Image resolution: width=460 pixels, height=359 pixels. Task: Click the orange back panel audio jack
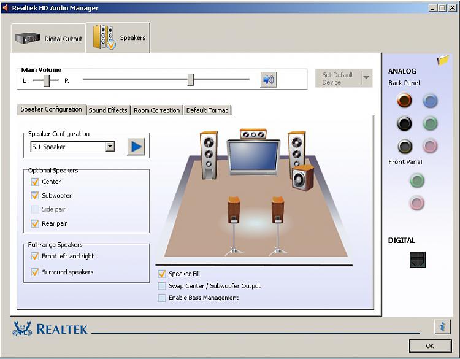pos(405,101)
